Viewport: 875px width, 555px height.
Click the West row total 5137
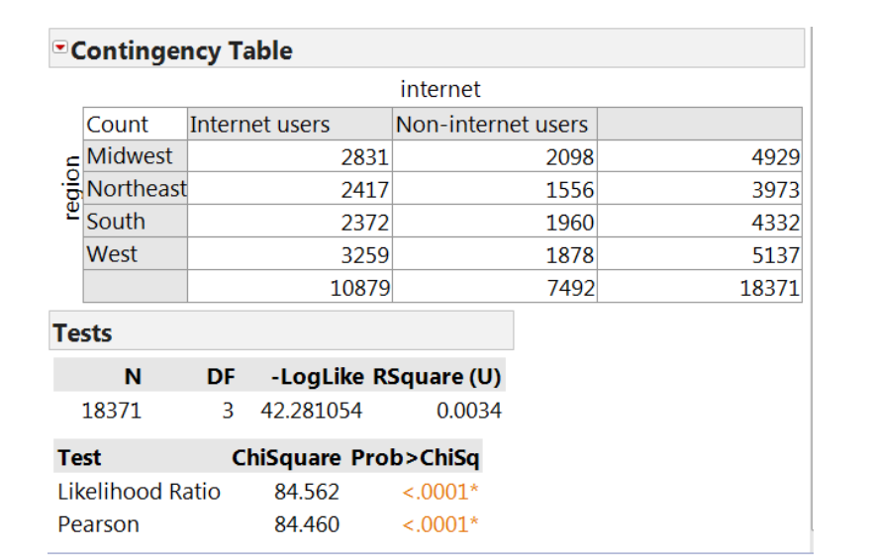pos(700,255)
